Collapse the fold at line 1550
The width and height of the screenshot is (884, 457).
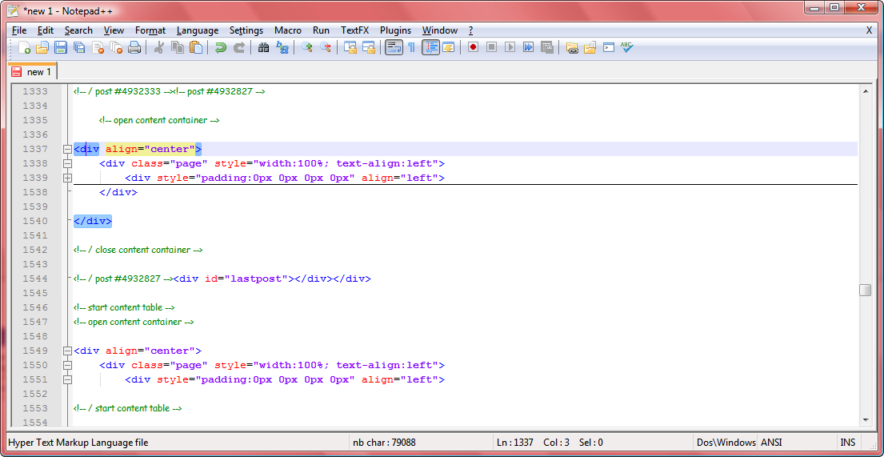point(68,365)
